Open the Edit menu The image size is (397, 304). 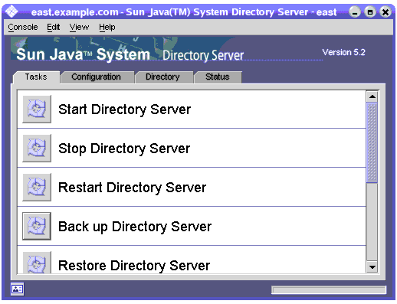54,27
